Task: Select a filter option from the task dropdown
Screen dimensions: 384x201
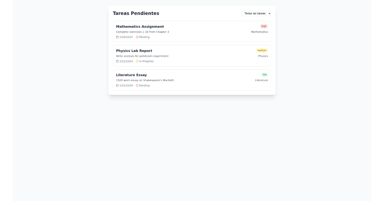Action: click(x=256, y=13)
